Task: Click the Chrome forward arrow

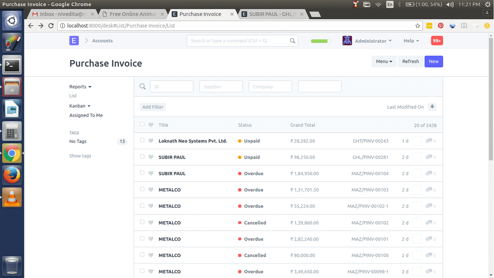Action: (41, 26)
